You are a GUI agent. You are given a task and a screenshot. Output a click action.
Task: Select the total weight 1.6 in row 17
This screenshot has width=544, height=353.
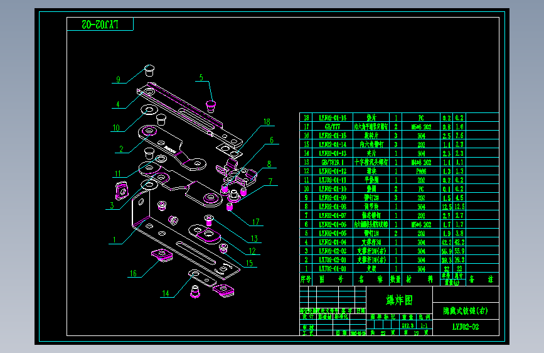[459, 127]
